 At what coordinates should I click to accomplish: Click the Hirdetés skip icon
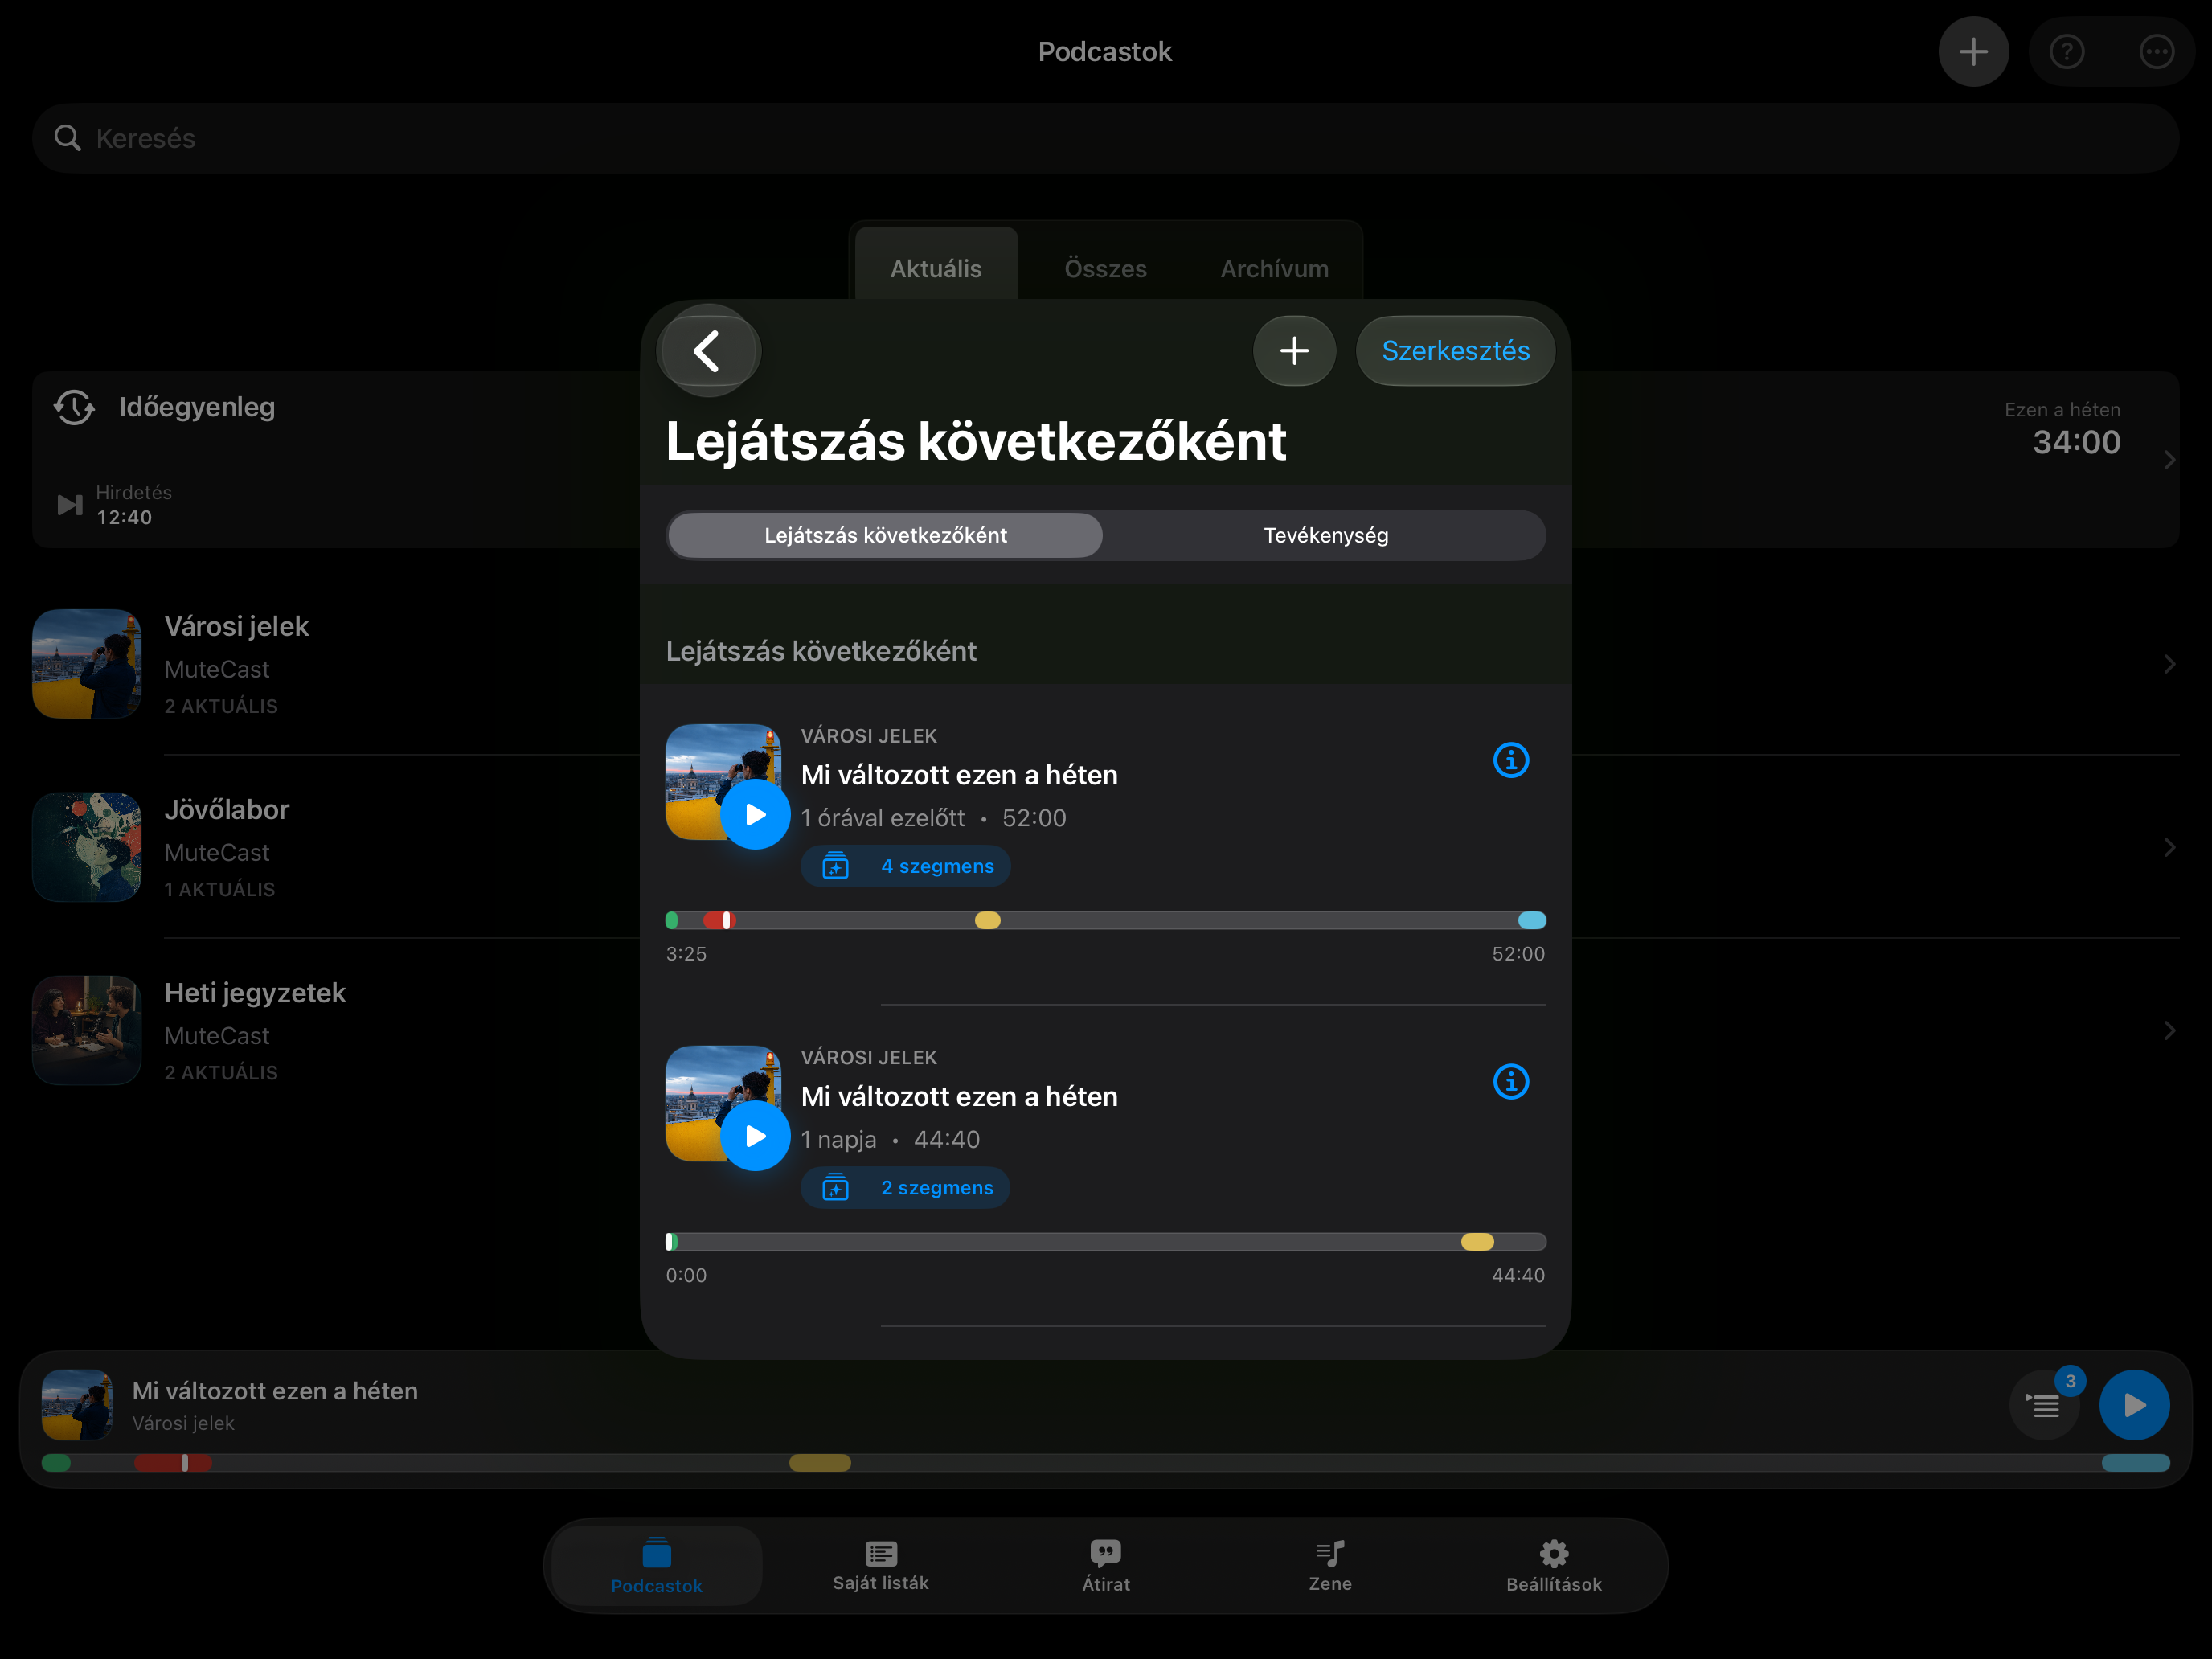(69, 505)
